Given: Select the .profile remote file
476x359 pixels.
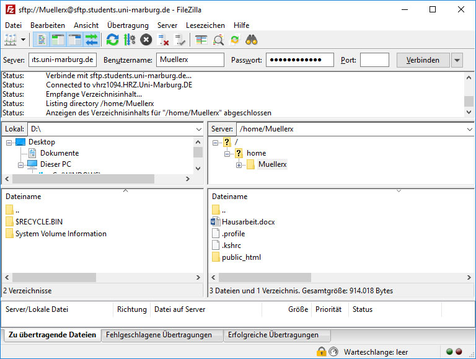Looking at the screenshot, I should pyautogui.click(x=233, y=234).
